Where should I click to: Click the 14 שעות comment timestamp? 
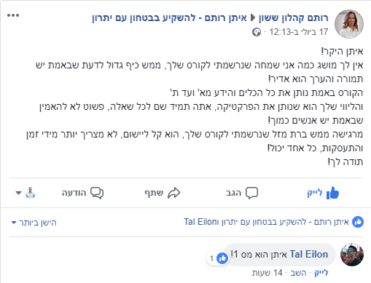coord(267,273)
